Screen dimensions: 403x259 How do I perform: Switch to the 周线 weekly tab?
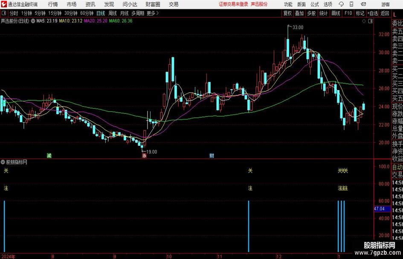point(113,13)
